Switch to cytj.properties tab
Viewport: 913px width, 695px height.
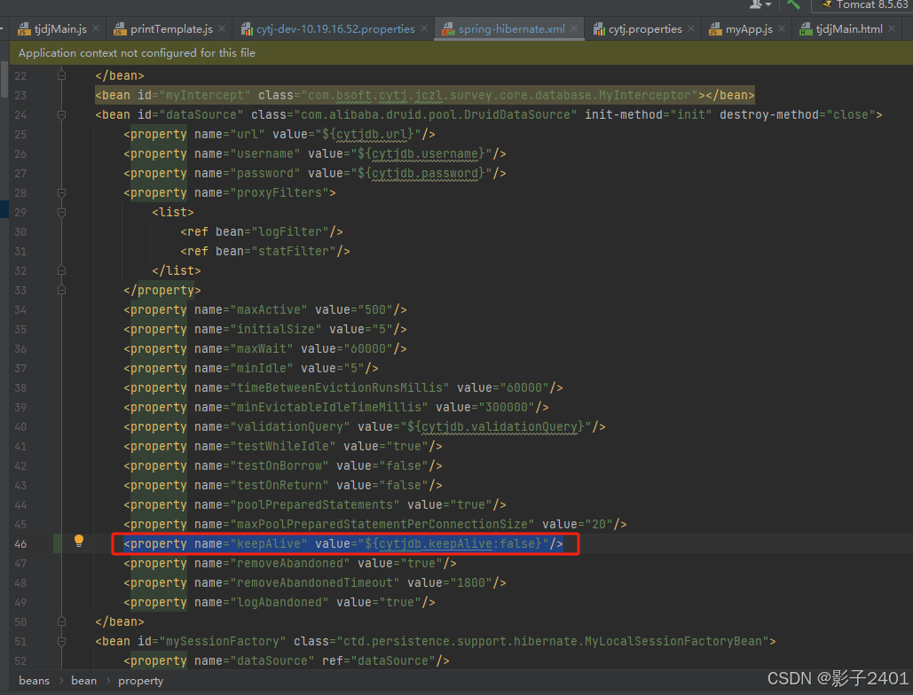(x=645, y=29)
